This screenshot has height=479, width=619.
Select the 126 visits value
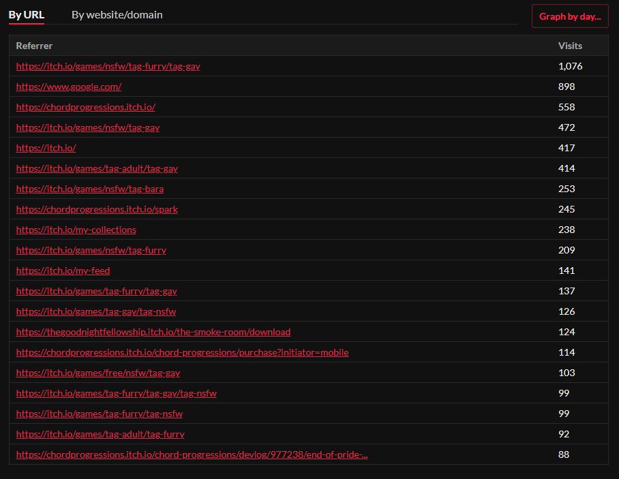567,311
